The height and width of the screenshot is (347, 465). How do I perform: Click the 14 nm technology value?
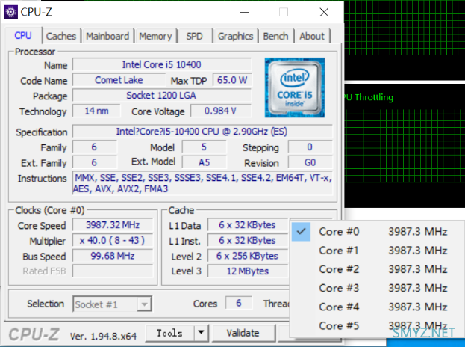click(97, 111)
